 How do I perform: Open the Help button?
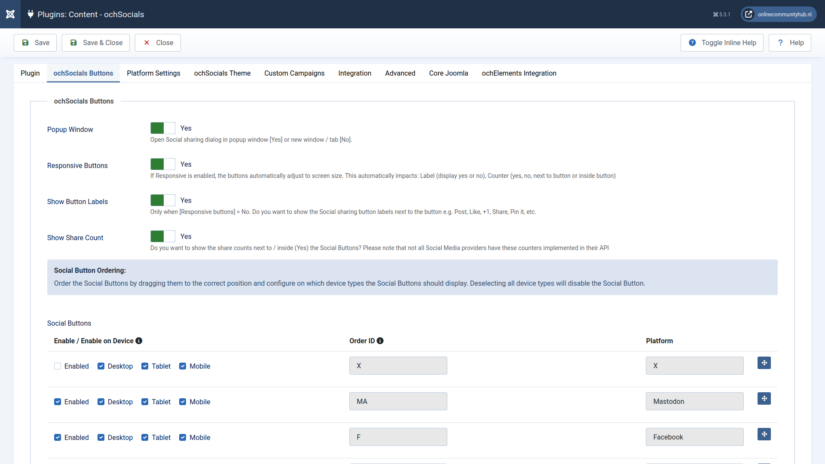click(x=790, y=43)
